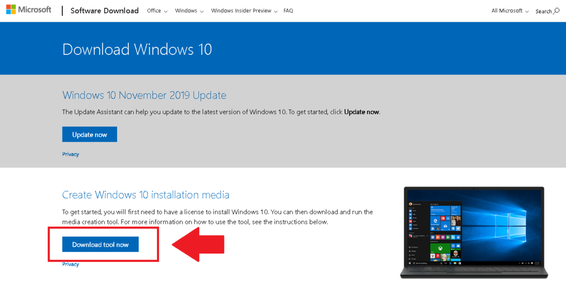This screenshot has height=298, width=566.
Task: Expand the Office dropdown menu
Action: pyautogui.click(x=157, y=11)
